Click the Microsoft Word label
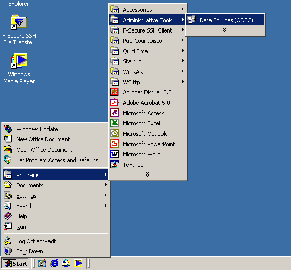The height and width of the screenshot is (270, 291). pyautogui.click(x=142, y=154)
